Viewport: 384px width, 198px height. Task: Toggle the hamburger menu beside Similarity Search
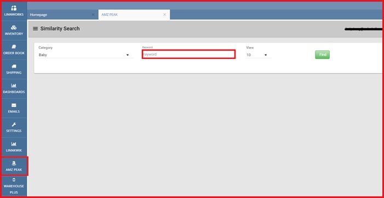pos(35,29)
